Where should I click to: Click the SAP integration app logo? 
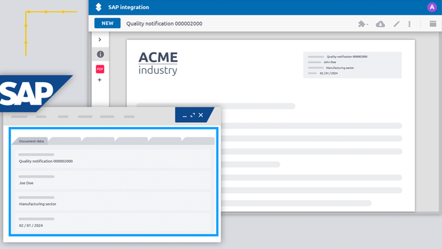[x=98, y=7]
